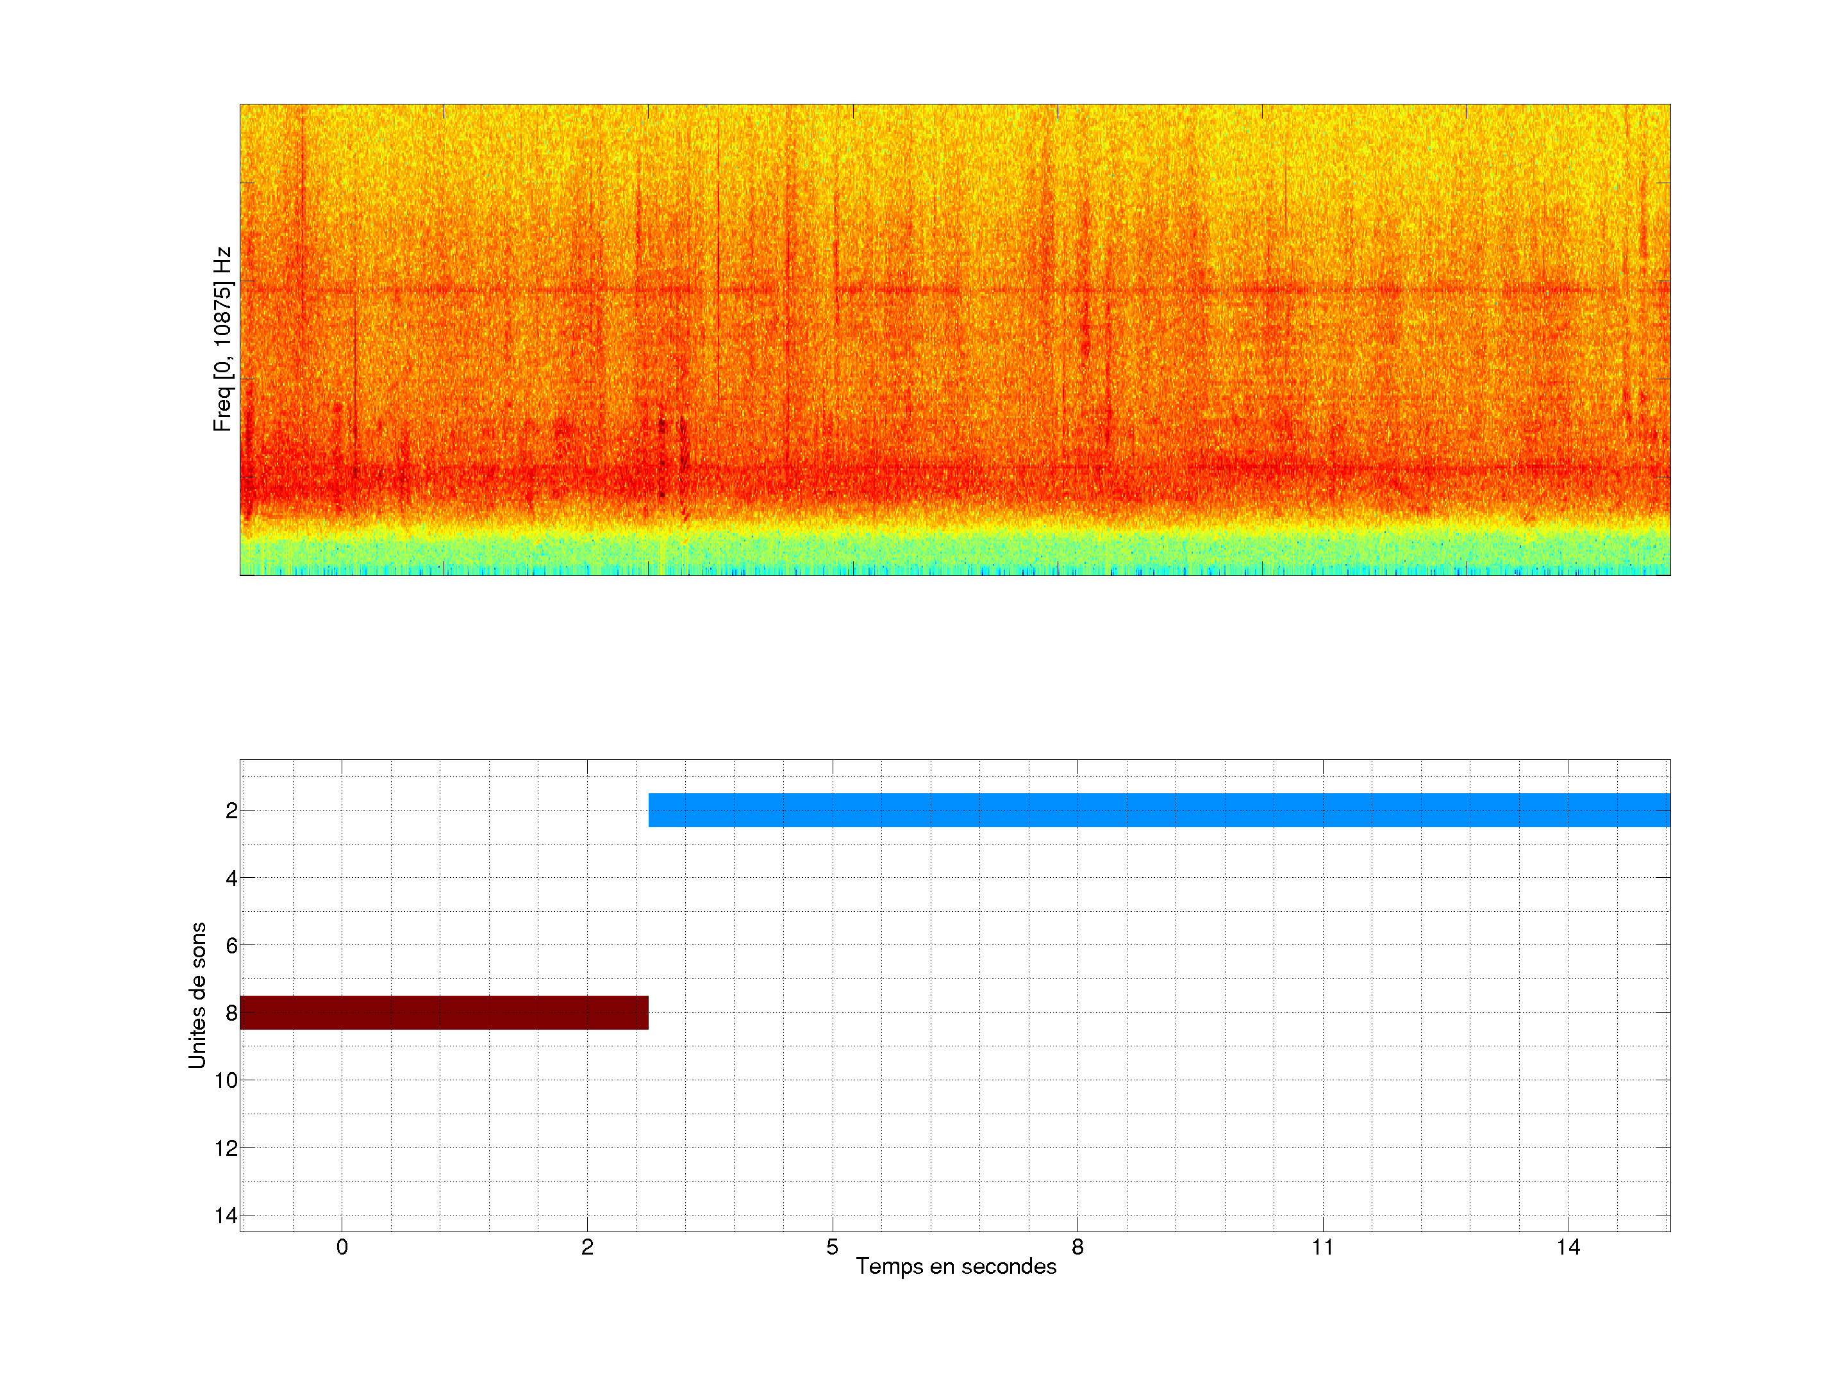
Task: Click the dark red bar at unit 8
Action: coord(444,1012)
